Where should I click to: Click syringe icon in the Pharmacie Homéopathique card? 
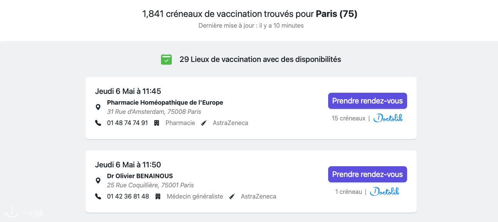[204, 123]
